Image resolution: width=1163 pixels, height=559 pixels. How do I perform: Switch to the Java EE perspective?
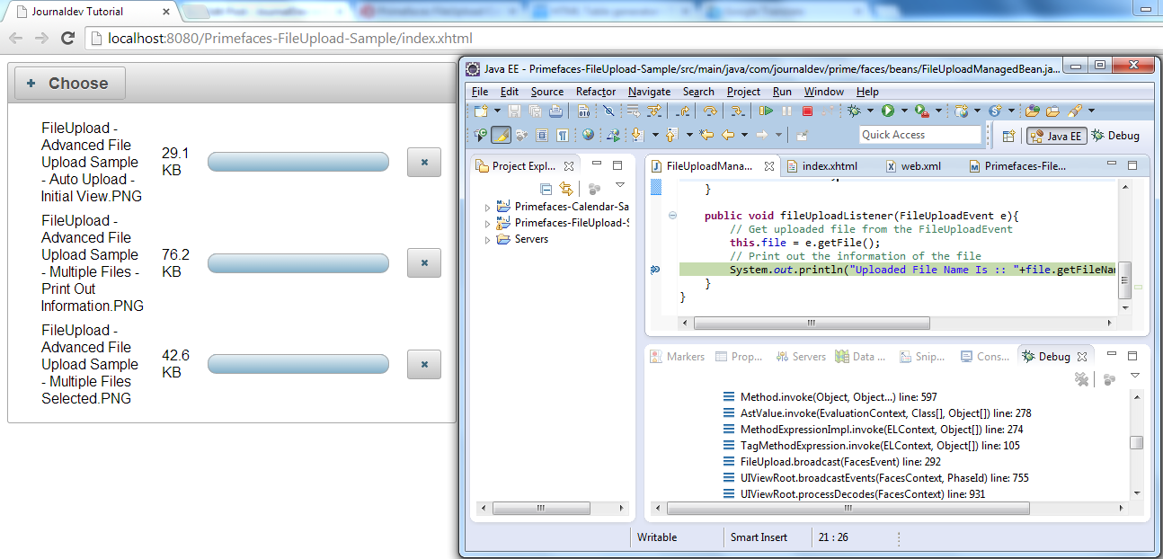[x=1056, y=136]
